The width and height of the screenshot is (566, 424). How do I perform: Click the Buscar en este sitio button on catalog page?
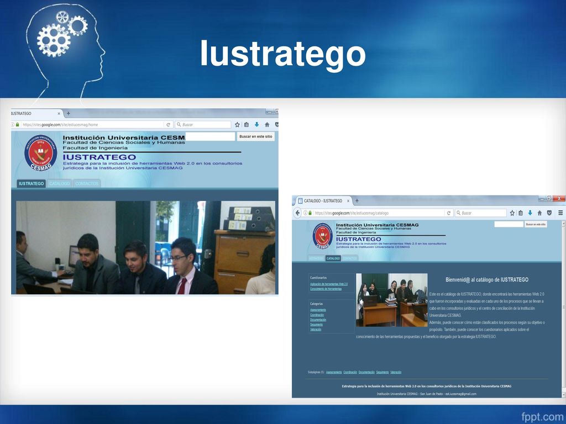click(x=535, y=224)
